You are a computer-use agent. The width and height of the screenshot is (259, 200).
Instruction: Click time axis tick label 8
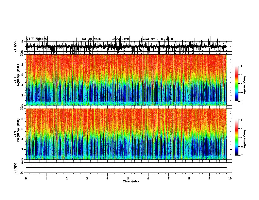point(189,178)
